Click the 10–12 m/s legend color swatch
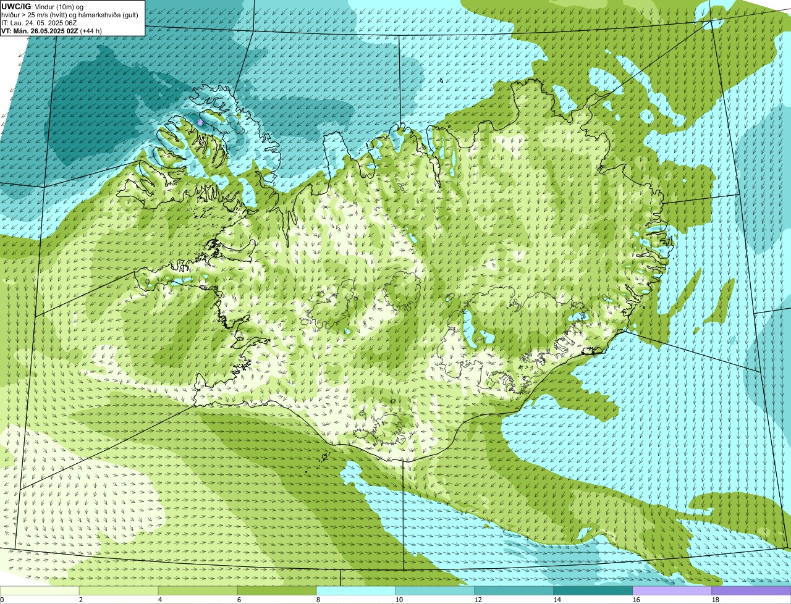Screen dimensions: 791x604 (435, 590)
